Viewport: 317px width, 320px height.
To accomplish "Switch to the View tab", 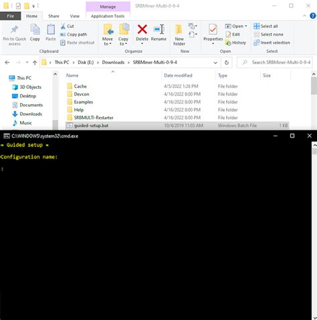I will point(75,16).
